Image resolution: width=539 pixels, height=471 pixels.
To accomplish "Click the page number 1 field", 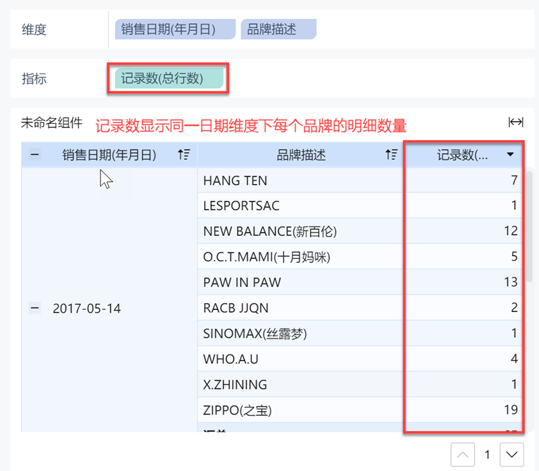I will pyautogui.click(x=487, y=455).
